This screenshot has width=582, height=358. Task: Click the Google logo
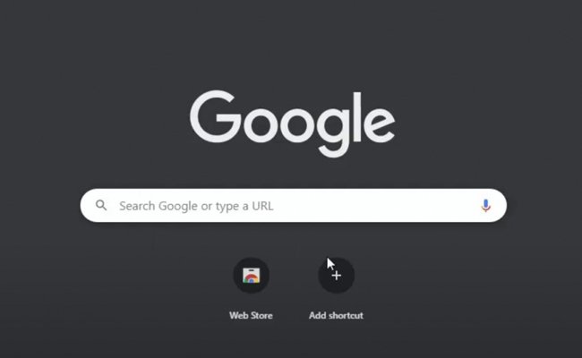tap(293, 124)
